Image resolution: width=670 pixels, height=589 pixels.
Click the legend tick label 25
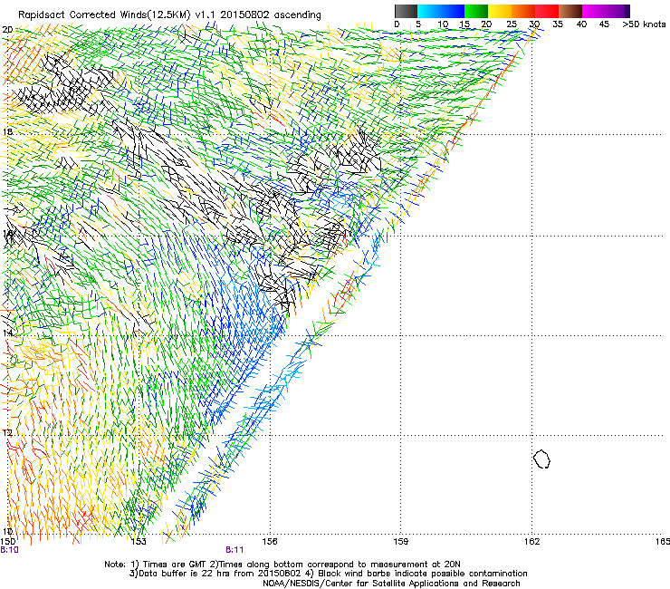[512, 24]
